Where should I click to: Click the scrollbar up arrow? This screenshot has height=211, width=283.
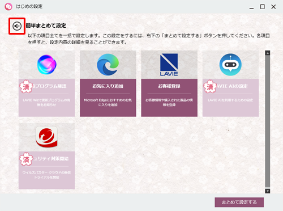268,53
